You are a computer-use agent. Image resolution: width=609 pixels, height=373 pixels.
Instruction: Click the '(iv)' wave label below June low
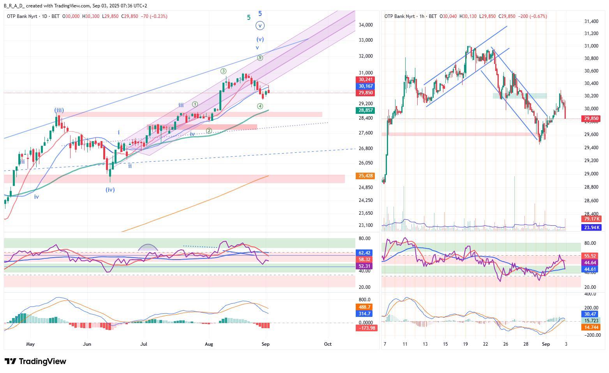point(110,190)
